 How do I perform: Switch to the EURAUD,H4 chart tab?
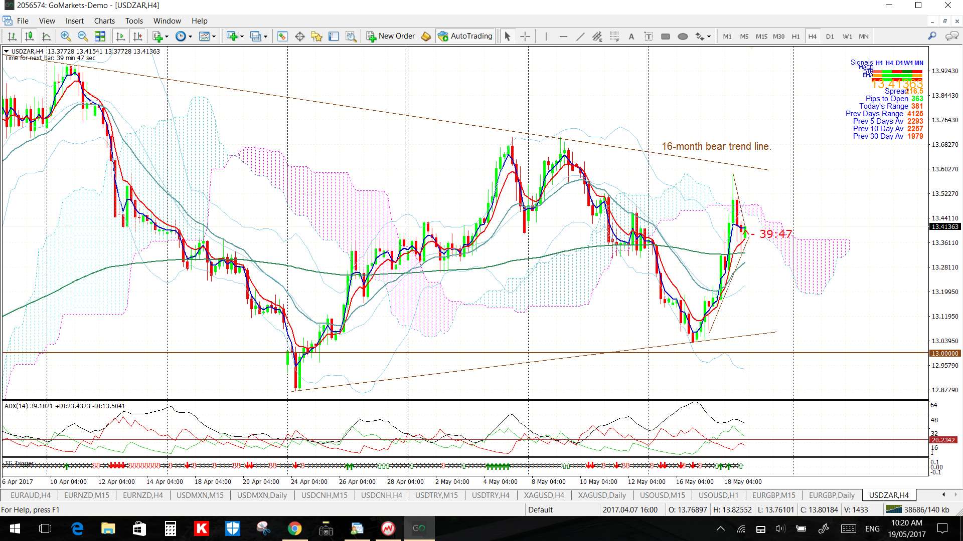[30, 495]
